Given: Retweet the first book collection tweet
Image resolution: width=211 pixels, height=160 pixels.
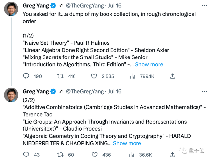Looking at the screenshot, I should (60, 76).
